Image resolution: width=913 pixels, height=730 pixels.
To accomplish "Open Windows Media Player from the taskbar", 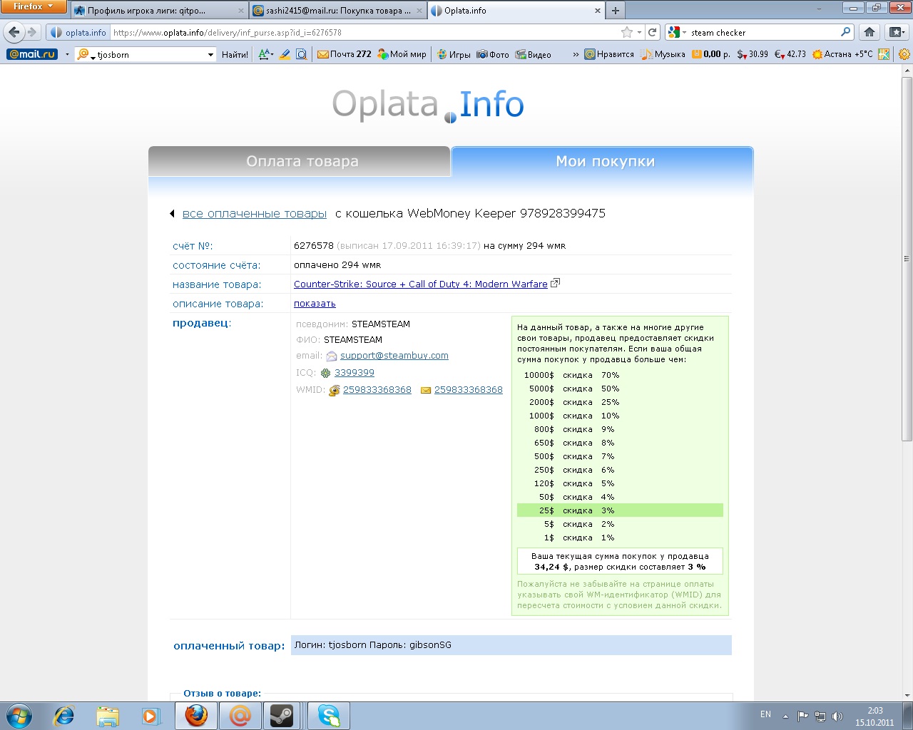I will tap(151, 716).
